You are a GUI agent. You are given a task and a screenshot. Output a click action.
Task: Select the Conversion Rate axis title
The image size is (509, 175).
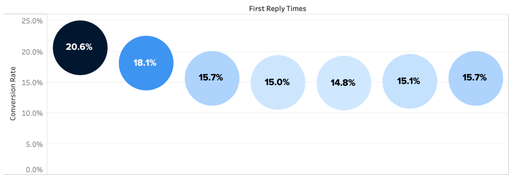(x=13, y=93)
